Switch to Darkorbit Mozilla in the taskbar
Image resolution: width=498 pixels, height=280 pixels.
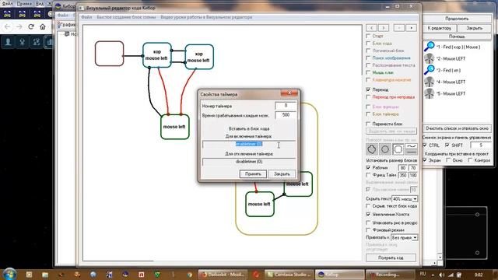pyautogui.click(x=223, y=275)
